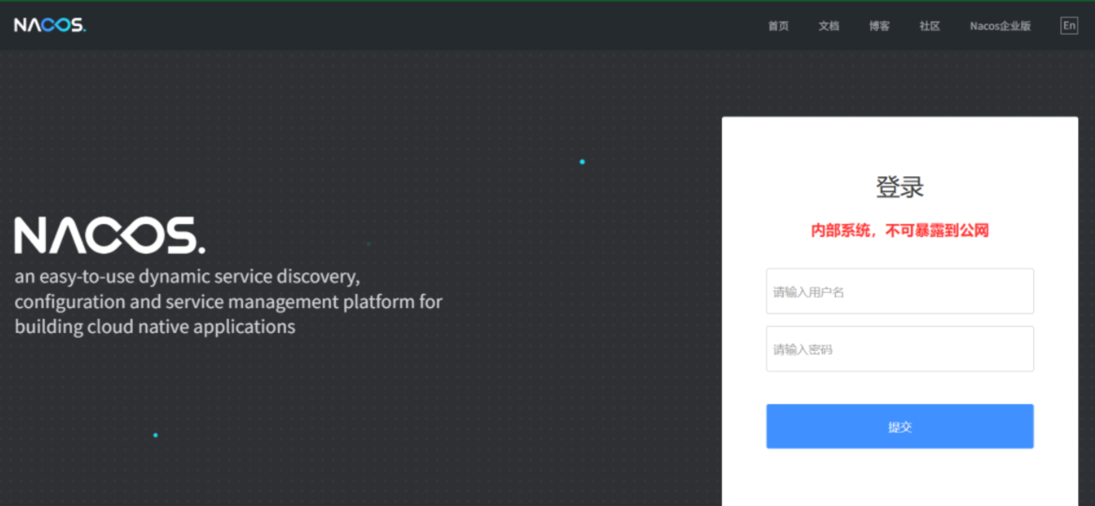Open the 首页 navigation link

click(778, 26)
